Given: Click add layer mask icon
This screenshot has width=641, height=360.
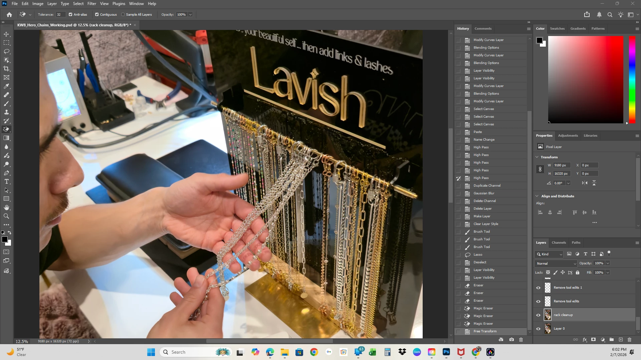Looking at the screenshot, I should [593, 340].
